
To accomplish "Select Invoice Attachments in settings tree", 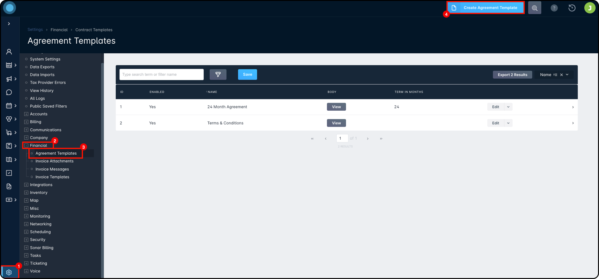I will click(x=55, y=161).
